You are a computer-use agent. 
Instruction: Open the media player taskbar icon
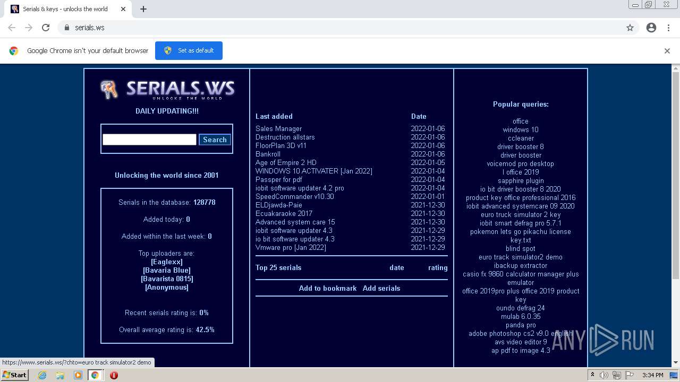coord(78,375)
